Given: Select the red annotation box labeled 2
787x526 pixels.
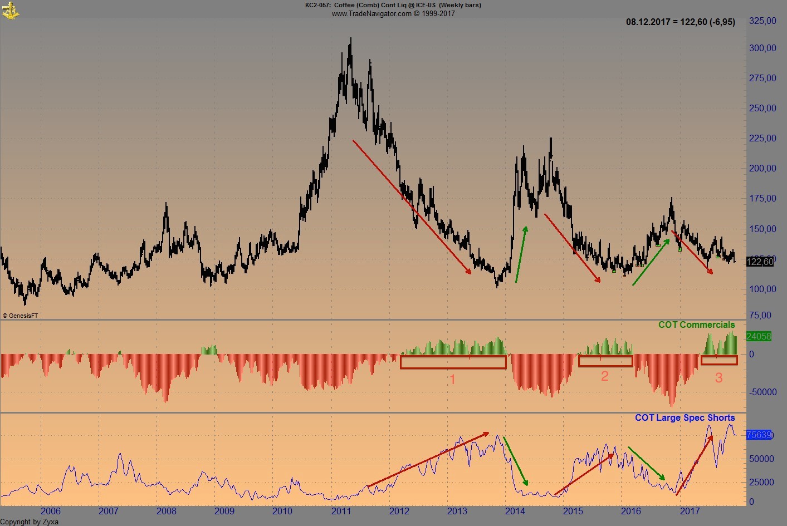Looking at the screenshot, I should 605,361.
